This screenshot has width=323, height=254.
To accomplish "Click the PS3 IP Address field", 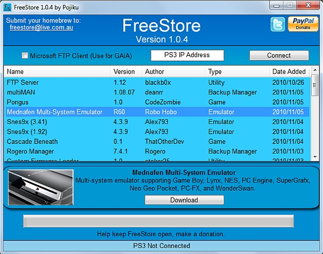I will tap(187, 55).
